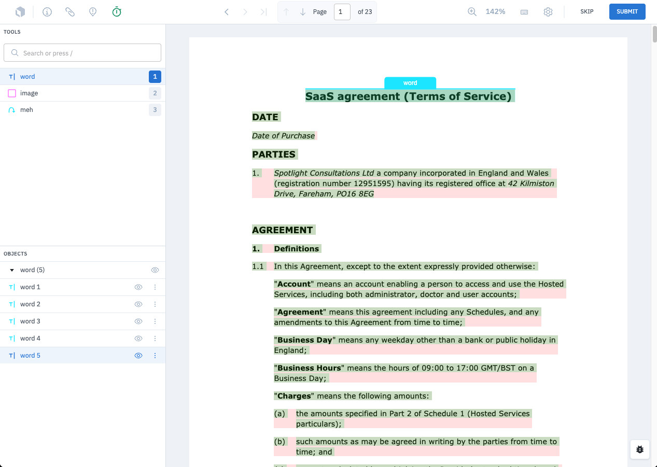Open the three-dot menu for word 5
This screenshot has width=657, height=467.
155,356
